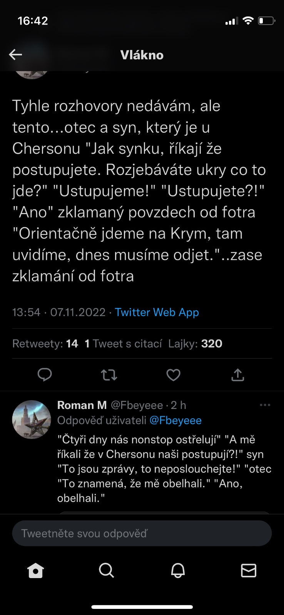Tap the @Fbeyeee mention in reply
The height and width of the screenshot is (615, 284).
(175, 420)
